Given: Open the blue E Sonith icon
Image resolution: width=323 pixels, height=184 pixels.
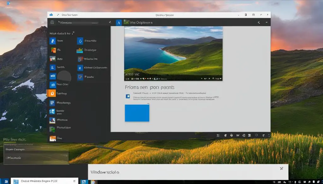Looking at the screenshot, I should pyautogui.click(x=53, y=67).
